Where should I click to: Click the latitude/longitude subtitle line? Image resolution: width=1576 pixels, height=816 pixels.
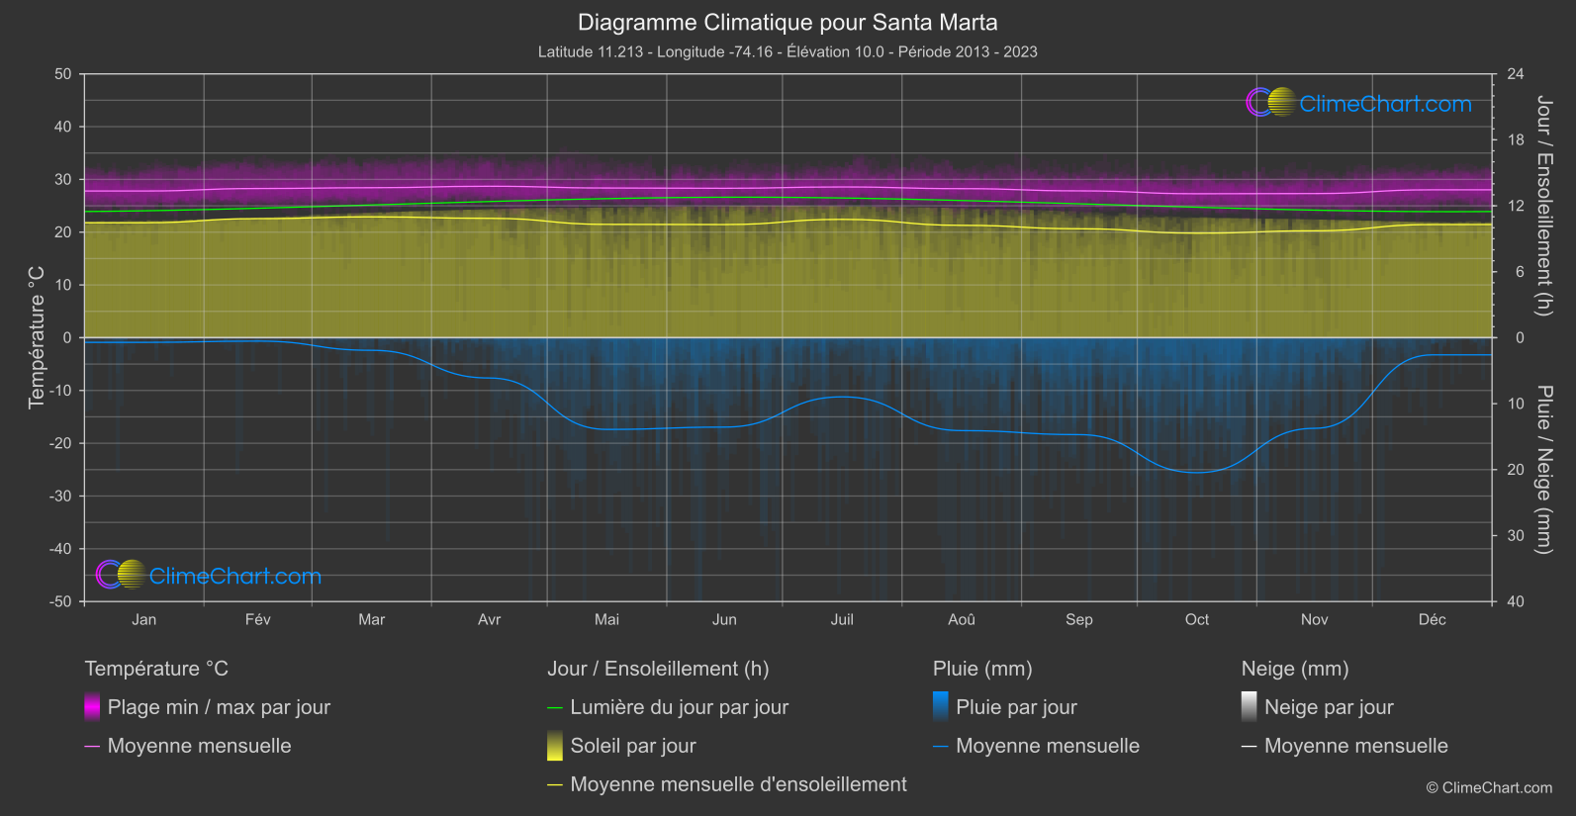point(788,51)
